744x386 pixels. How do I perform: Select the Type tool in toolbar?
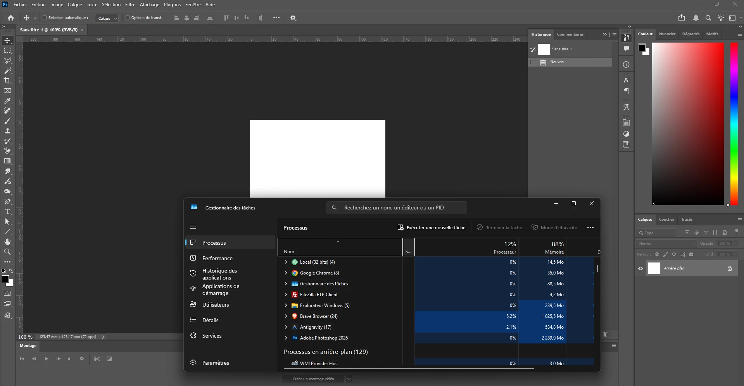coord(7,212)
